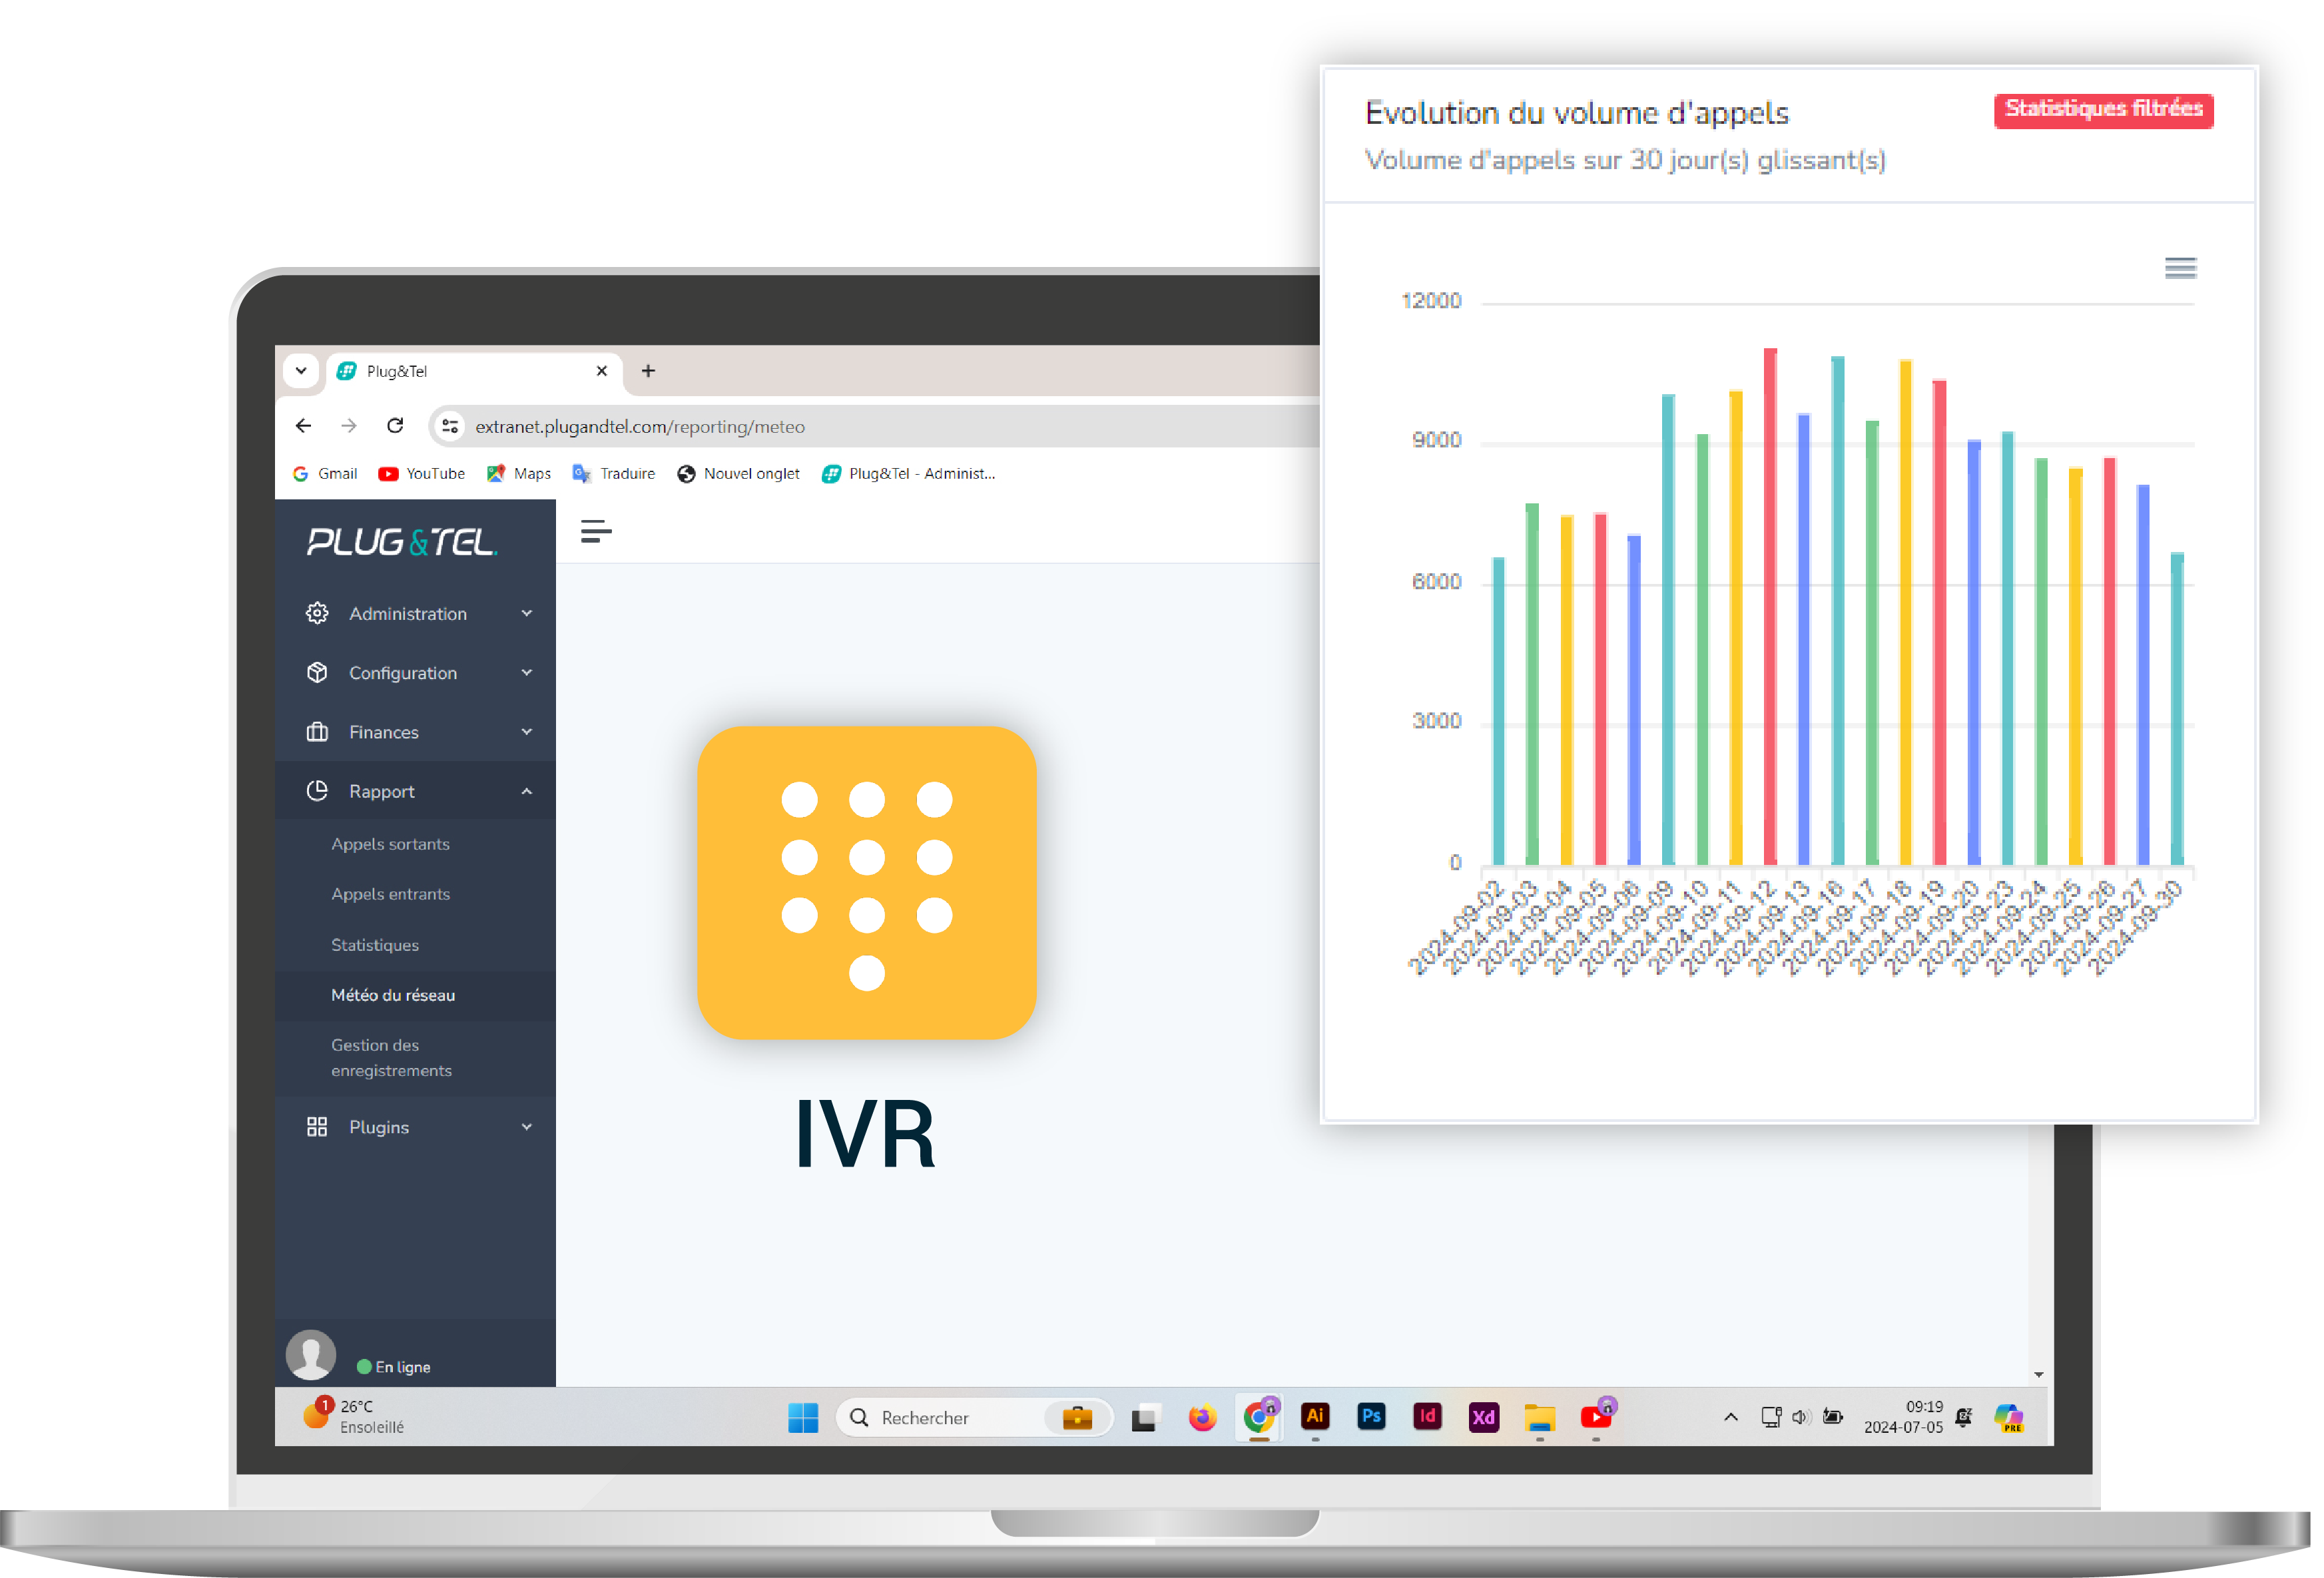Open the weather widget showing 26°C
2324x1578 pixels.
tap(353, 1416)
